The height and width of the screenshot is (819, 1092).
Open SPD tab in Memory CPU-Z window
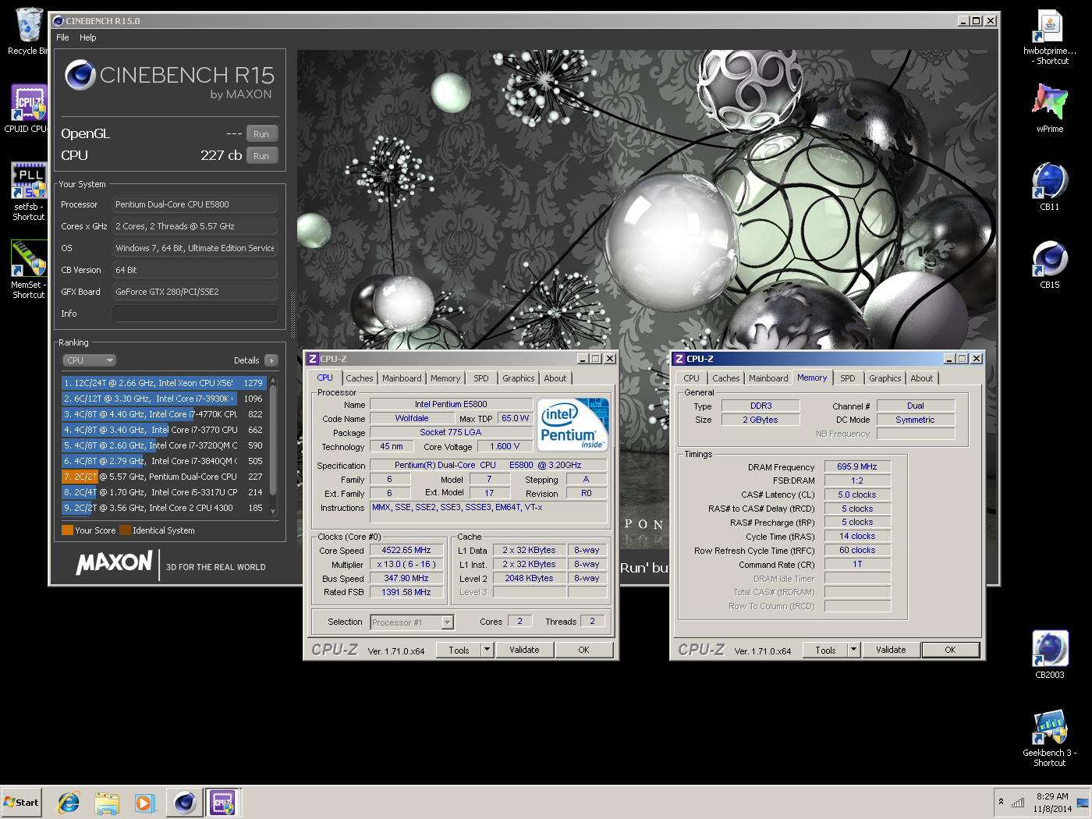coord(848,378)
